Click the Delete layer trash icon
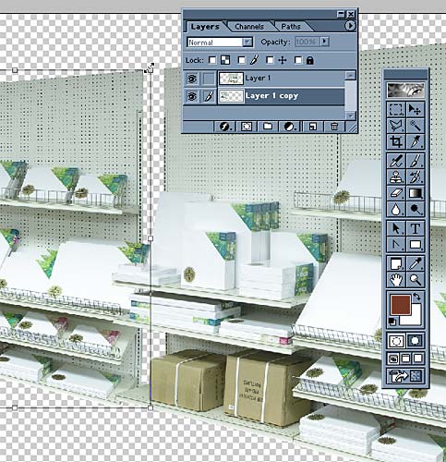446x462 pixels. 334,127
